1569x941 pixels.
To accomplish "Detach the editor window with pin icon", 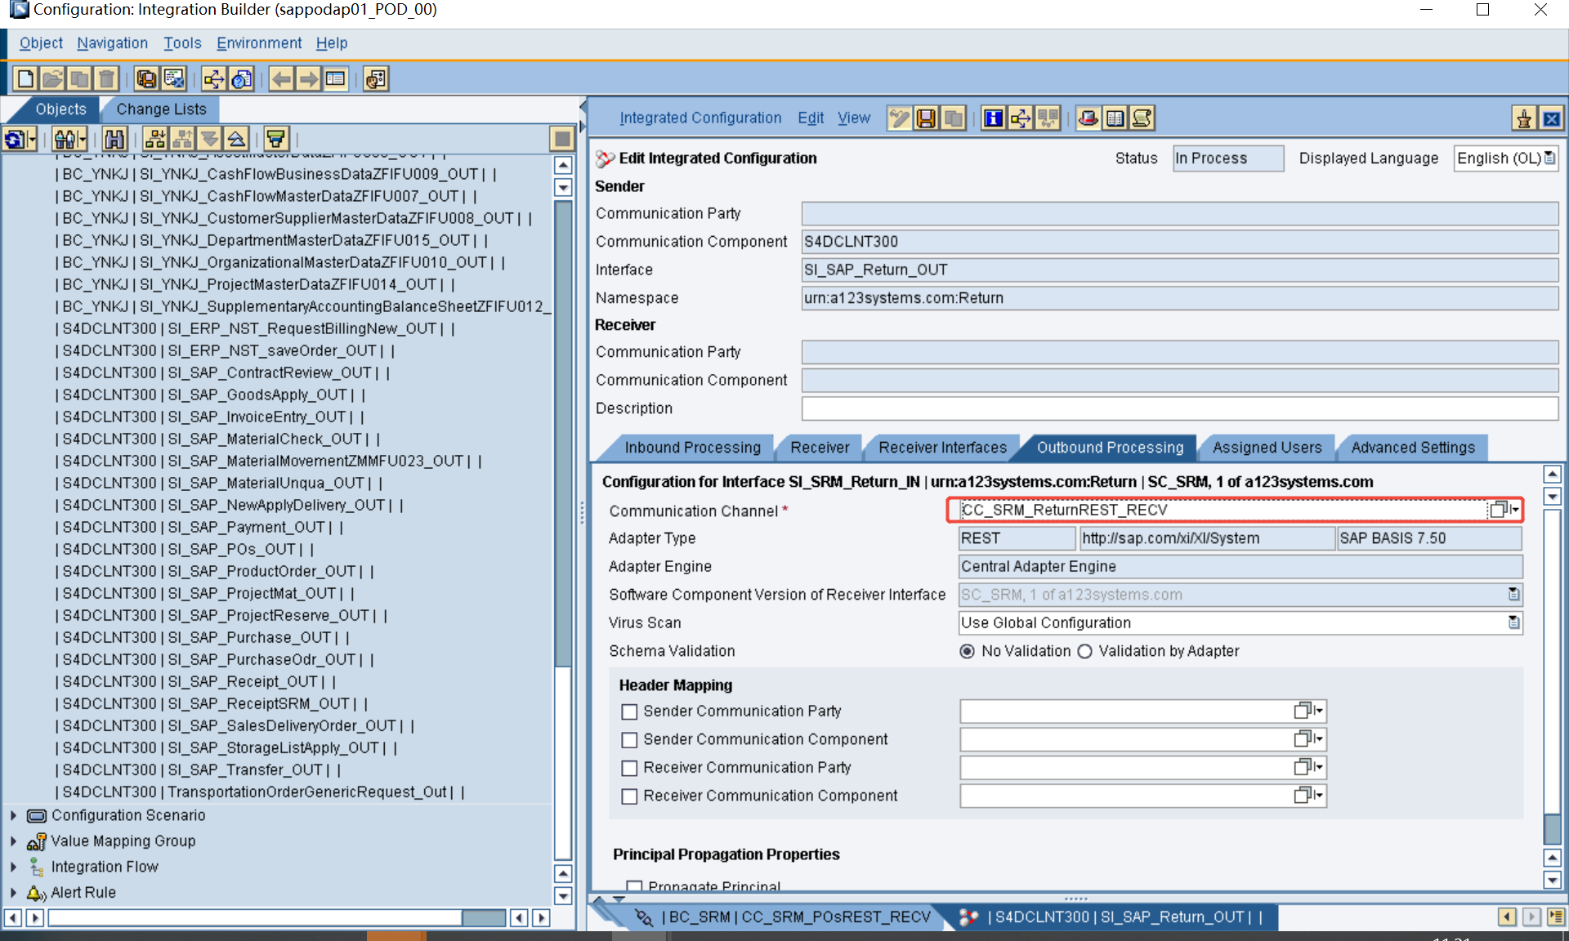I will [x=1524, y=118].
